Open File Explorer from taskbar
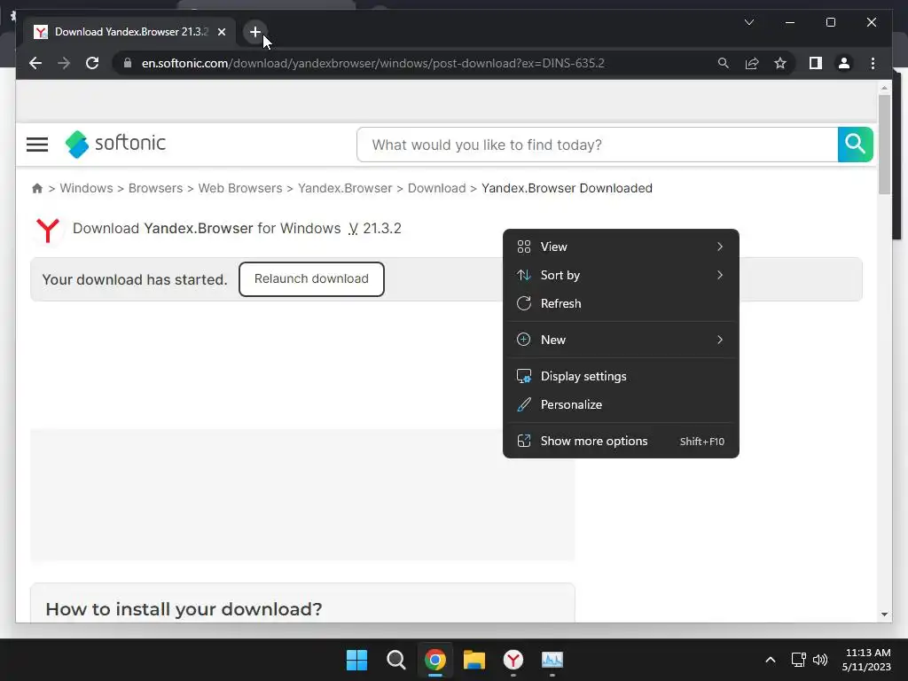This screenshot has width=908, height=681. 474,660
